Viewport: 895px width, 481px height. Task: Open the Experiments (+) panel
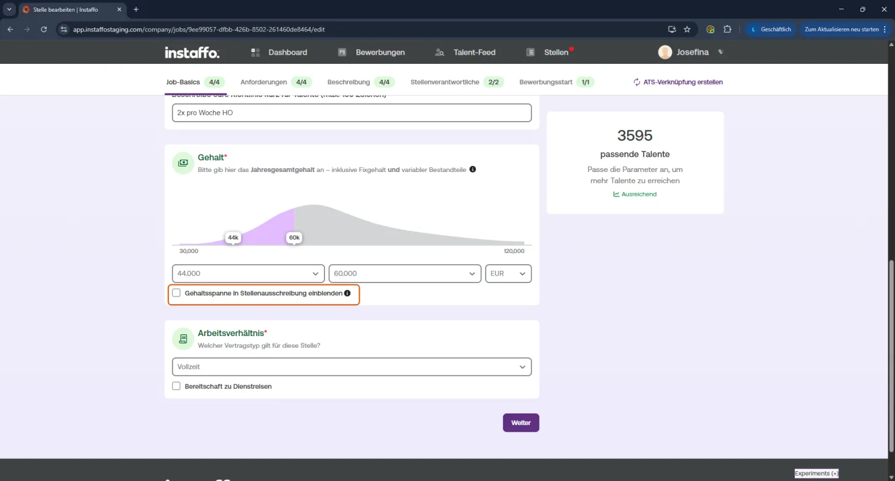click(816, 474)
